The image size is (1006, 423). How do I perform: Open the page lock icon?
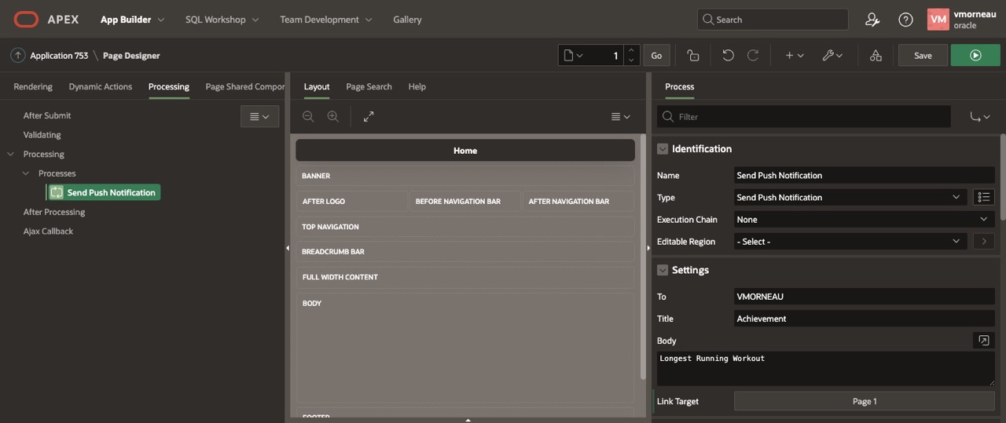pyautogui.click(x=692, y=56)
